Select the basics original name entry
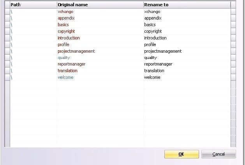This screenshot has width=245, height=165. click(63, 25)
